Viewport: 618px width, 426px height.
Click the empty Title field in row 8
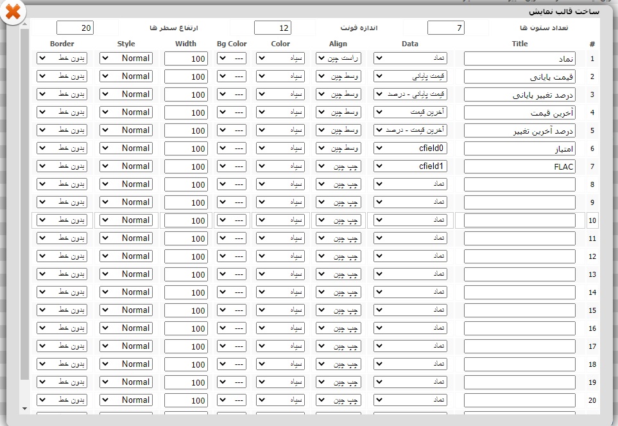point(519,184)
